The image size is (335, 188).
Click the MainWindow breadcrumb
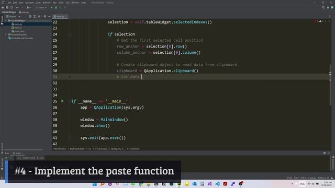60,149
